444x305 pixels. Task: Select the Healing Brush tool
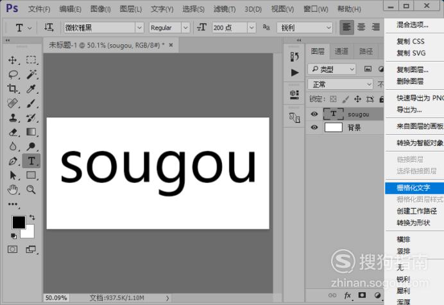12,103
